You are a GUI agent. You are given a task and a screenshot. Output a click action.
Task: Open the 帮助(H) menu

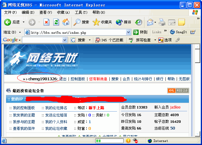click(x=98, y=12)
